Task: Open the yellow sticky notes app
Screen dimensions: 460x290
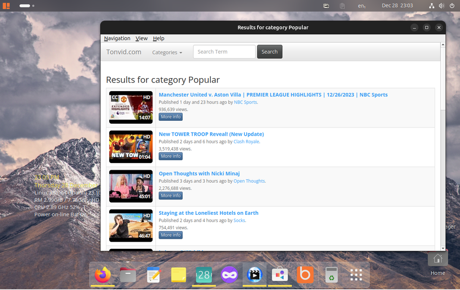Action: click(179, 275)
